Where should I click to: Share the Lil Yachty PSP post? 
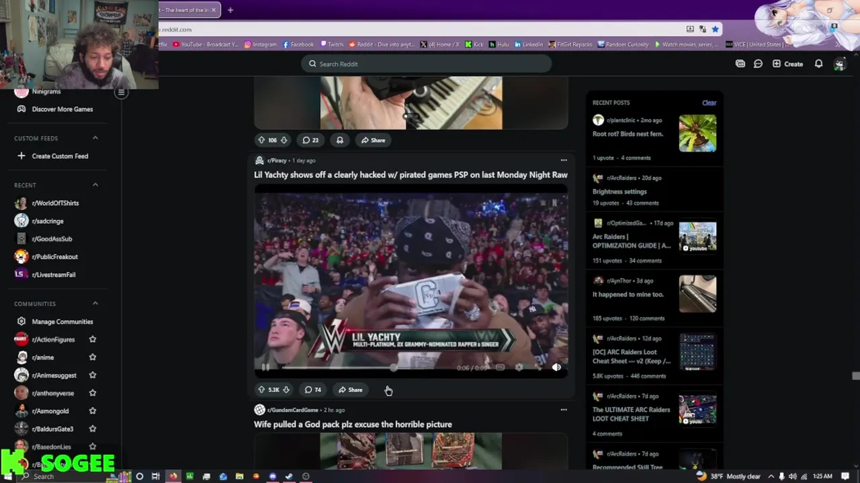(x=351, y=390)
